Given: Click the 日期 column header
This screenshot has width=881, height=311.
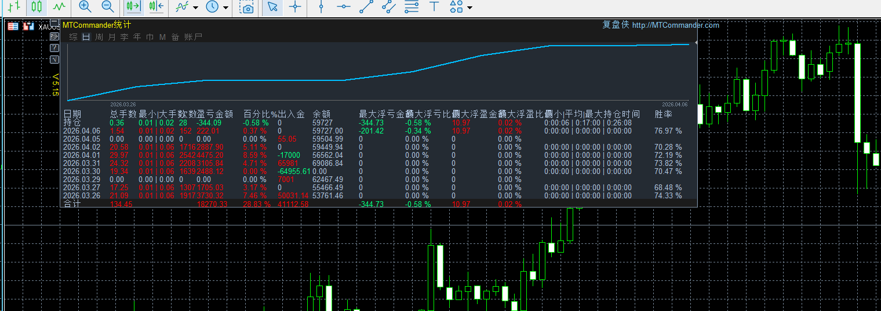Looking at the screenshot, I should tap(72, 114).
